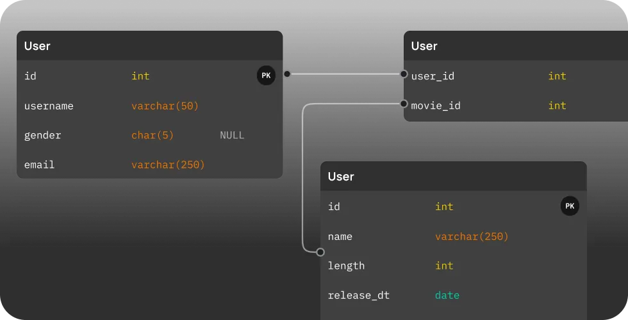Select id column in the release_dt table
This screenshot has height=320, width=628.
point(334,206)
